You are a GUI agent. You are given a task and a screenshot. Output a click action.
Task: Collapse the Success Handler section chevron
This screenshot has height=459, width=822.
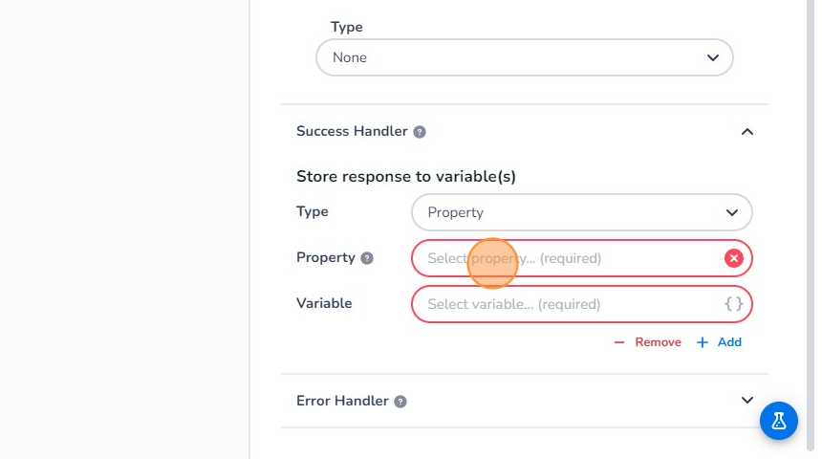(747, 132)
